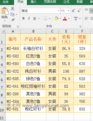Screen dimensions: 93x121
Task: Toggle Bold formatting
Action: (23, 18)
